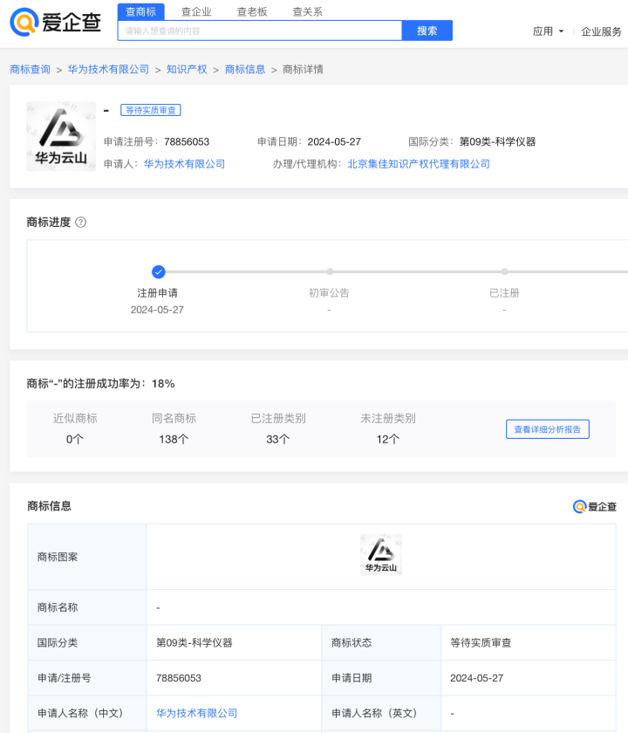This screenshot has width=628, height=733.
Task: Open 企业服务 in the header
Action: 601,31
